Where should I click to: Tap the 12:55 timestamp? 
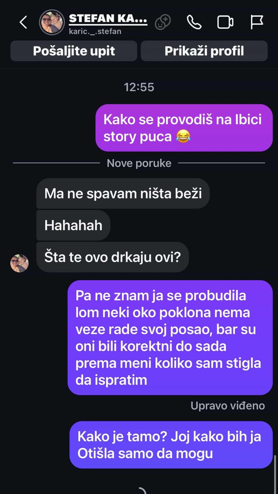(x=139, y=87)
